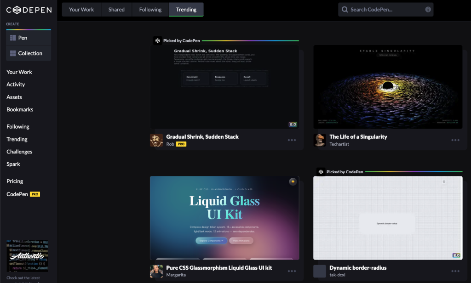Click CodePen icon above Gradual Shrink card
Image resolution: width=471 pixels, height=283 pixels.
(x=158, y=40)
